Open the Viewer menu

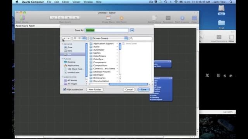76,2
